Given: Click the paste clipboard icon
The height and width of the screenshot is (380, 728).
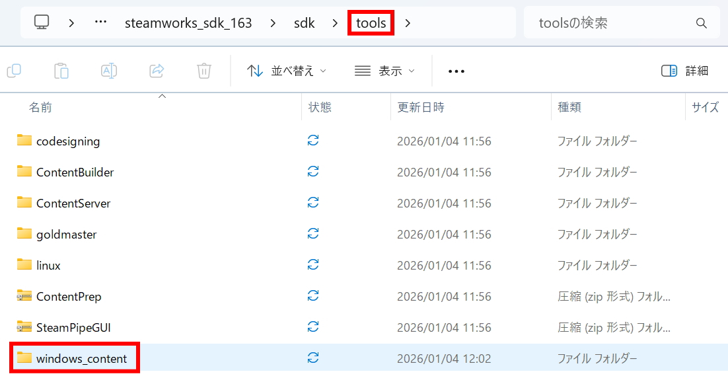Looking at the screenshot, I should pyautogui.click(x=61, y=71).
